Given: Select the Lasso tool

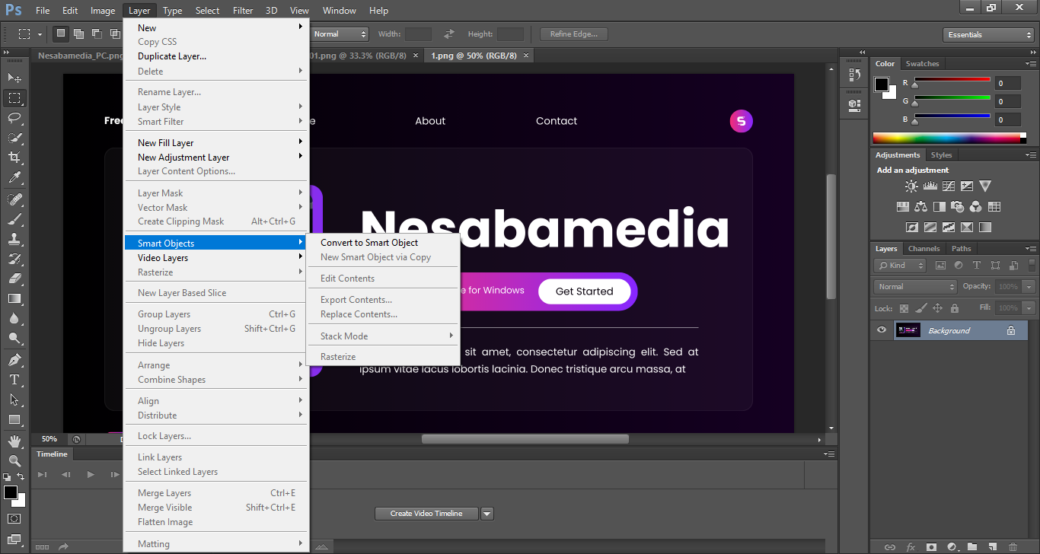Looking at the screenshot, I should [14, 117].
